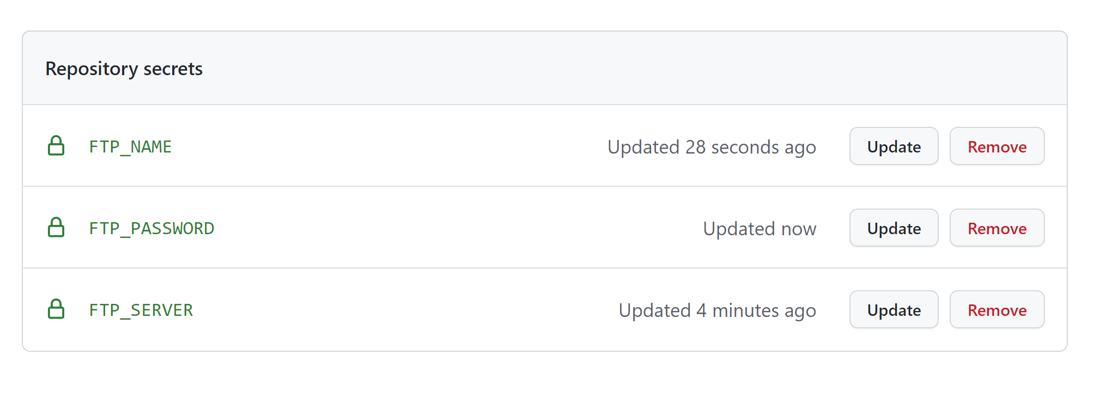
Task: Click the "Updated now" timestamp
Action: [x=759, y=229]
